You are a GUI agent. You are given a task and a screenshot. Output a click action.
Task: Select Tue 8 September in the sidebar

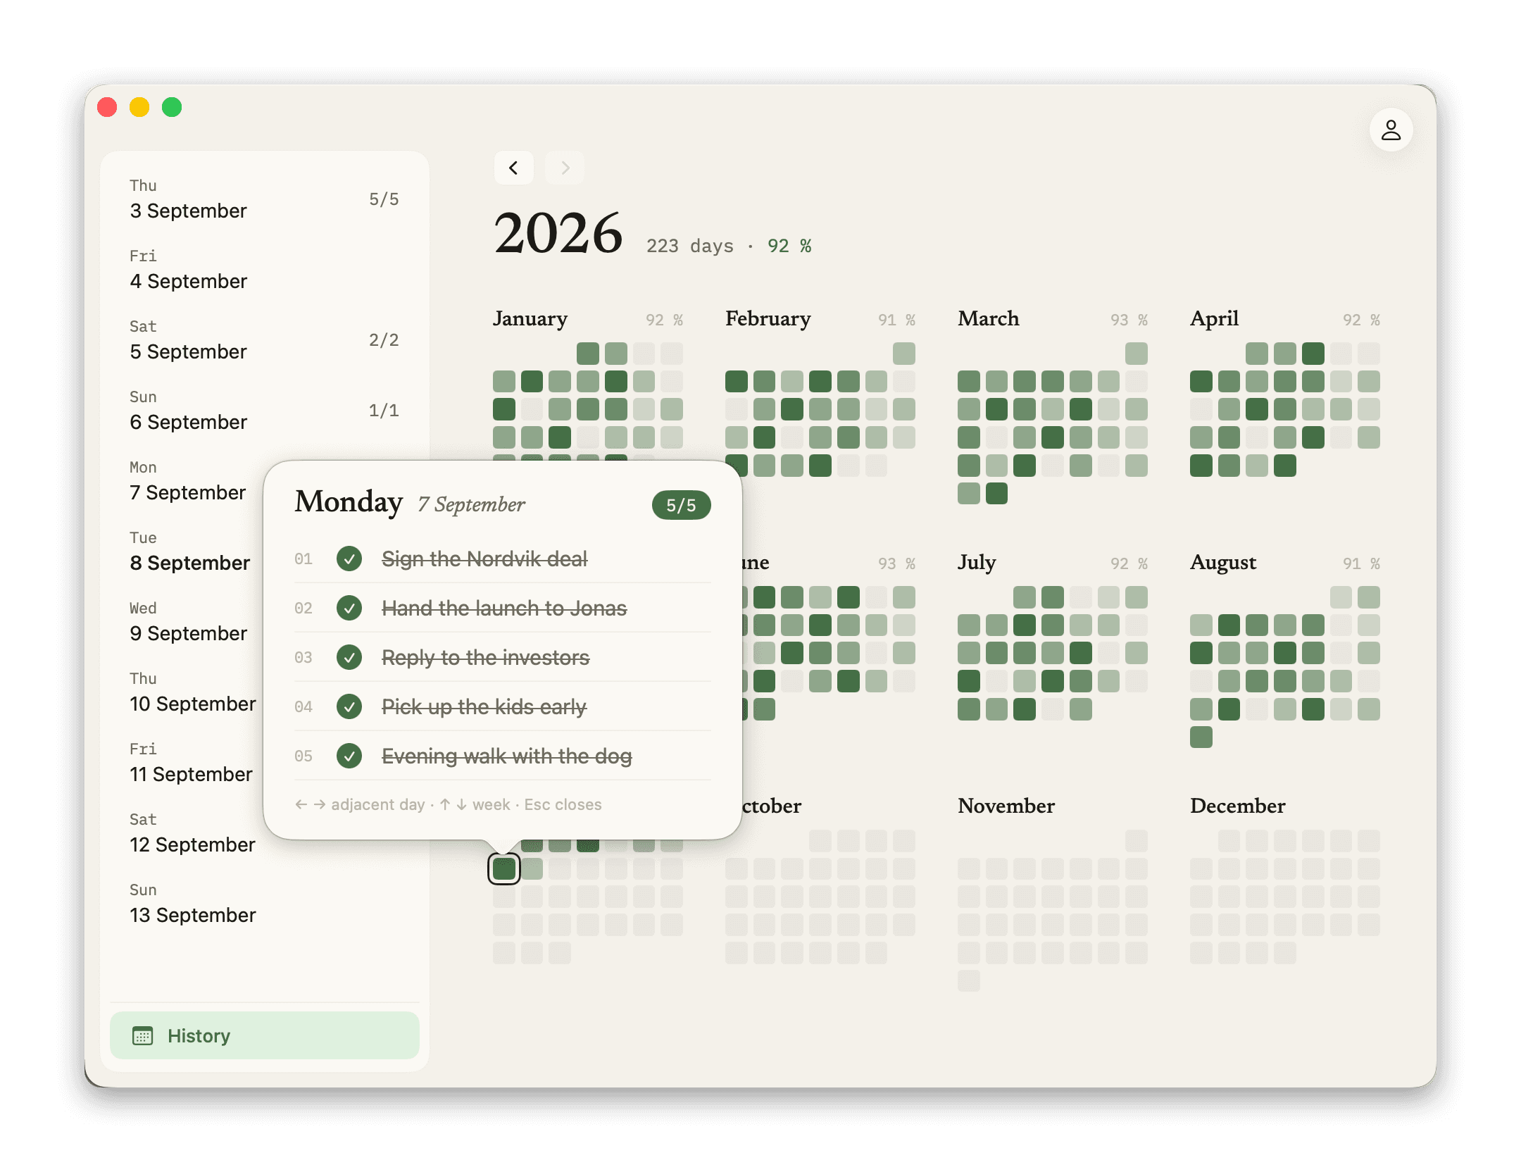coord(188,551)
